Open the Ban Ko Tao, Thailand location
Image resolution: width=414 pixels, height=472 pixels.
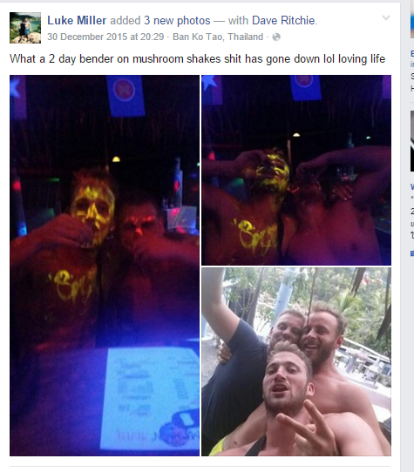218,37
